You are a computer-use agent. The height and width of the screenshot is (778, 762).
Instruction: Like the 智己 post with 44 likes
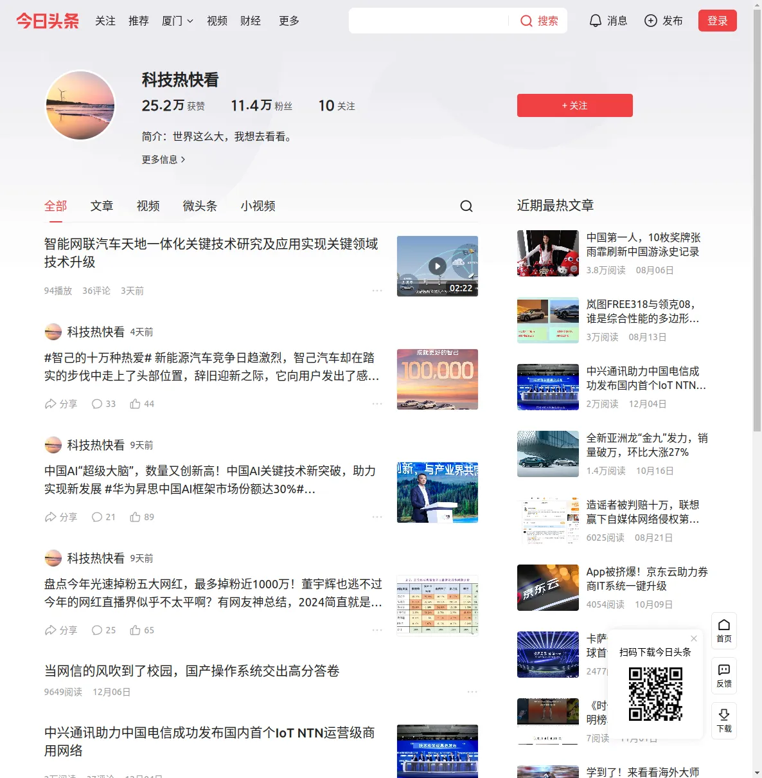coord(142,404)
